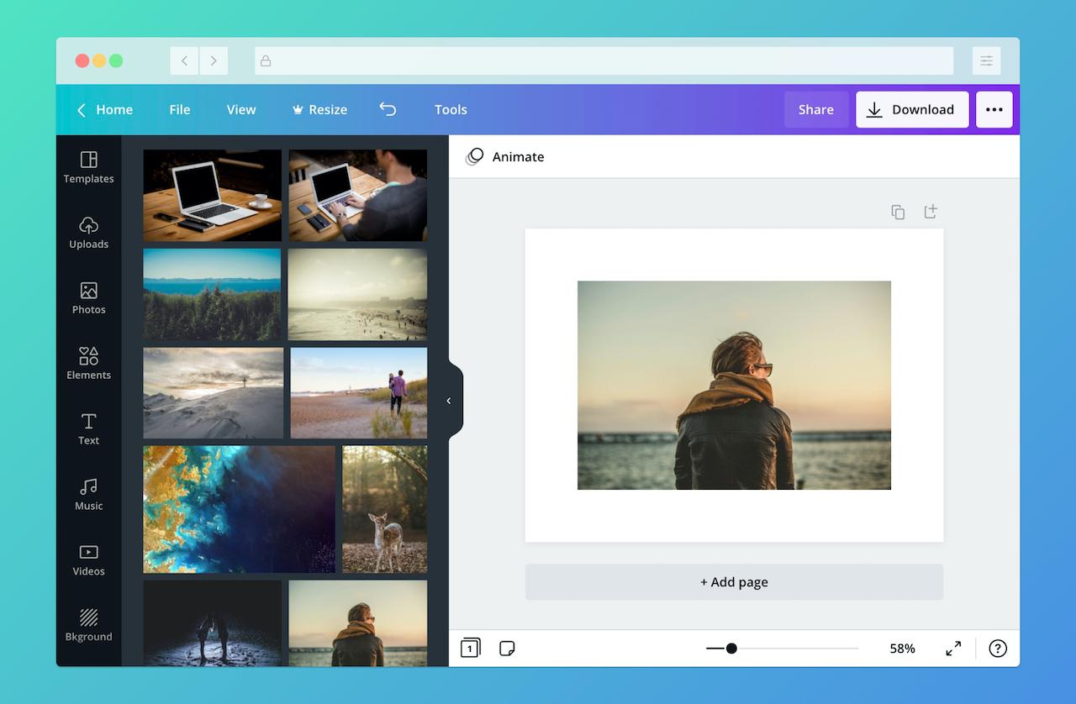Click the Add page button

(x=734, y=581)
